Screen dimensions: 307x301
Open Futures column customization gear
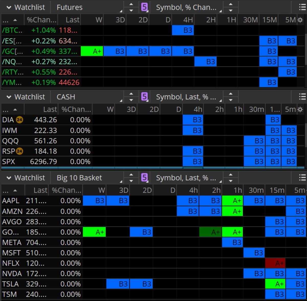coord(300,20)
